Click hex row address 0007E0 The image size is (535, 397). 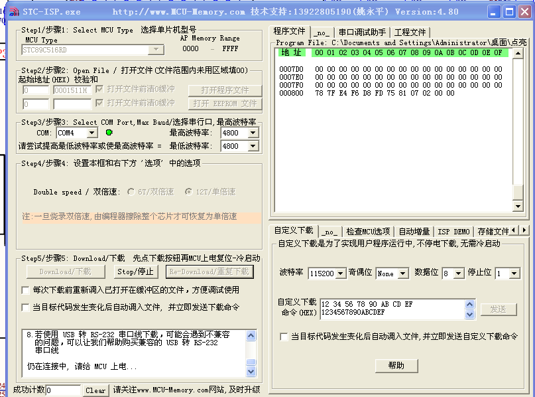291,77
